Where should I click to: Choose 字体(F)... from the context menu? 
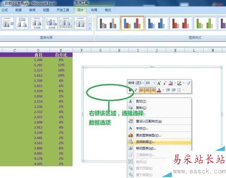159,128
